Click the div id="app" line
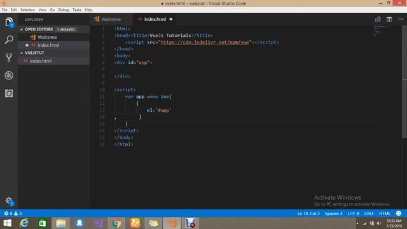 pyautogui.click(x=133, y=62)
